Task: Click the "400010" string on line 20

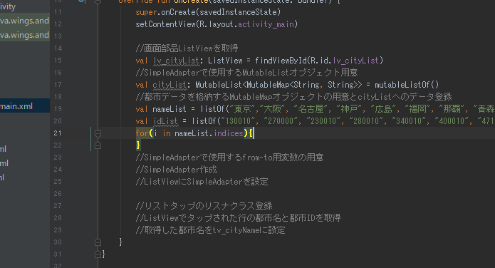Action: coord(451,121)
